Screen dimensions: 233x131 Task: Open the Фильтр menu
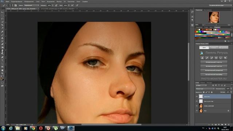coord(59,1)
